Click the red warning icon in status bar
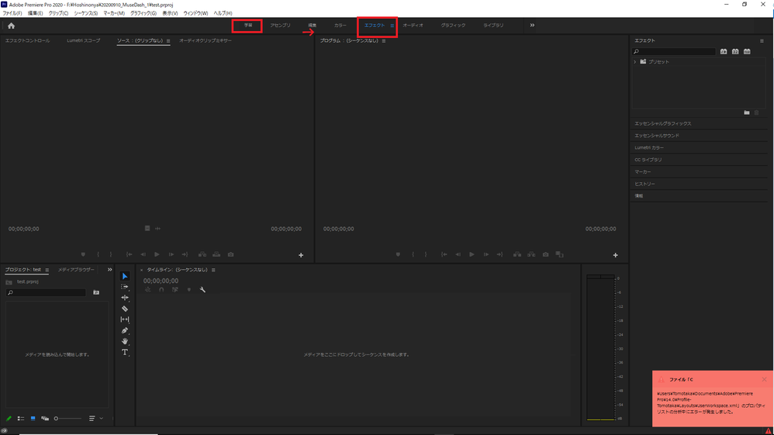The height and width of the screenshot is (435, 774). [768, 431]
